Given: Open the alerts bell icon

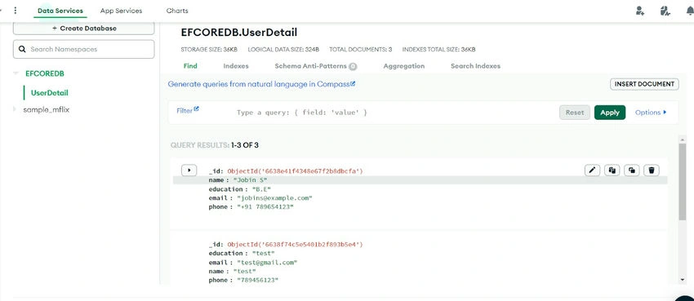Looking at the screenshot, I should coord(690,11).
